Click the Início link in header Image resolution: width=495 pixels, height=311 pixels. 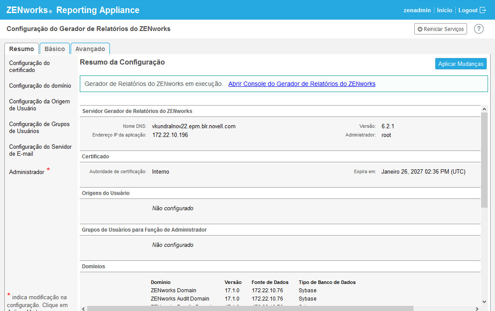(x=444, y=10)
